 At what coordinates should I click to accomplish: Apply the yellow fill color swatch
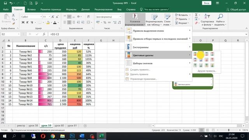[x=48, y=23]
